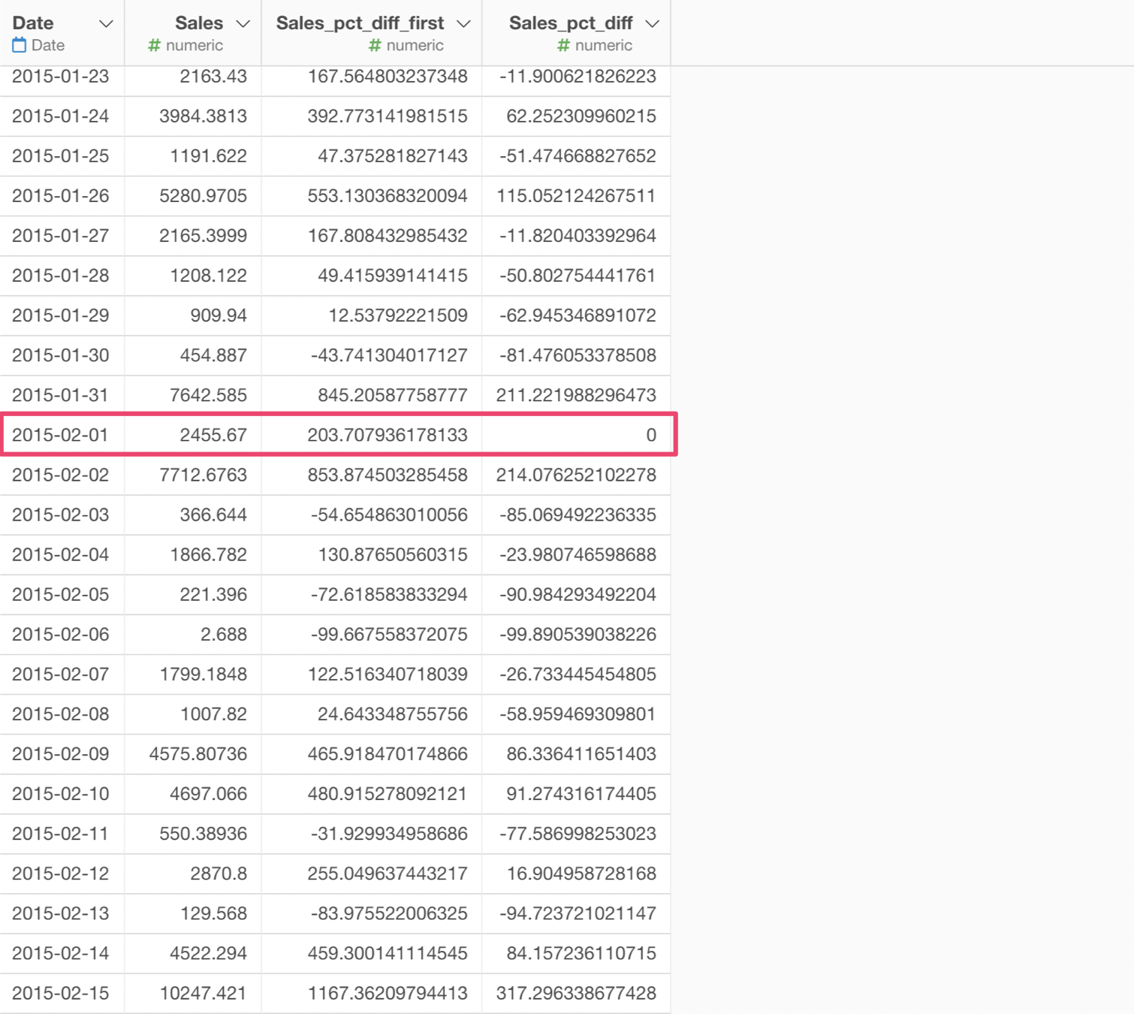Click value 853.874503285458
Viewport: 1134px width, 1014px height.
tap(388, 475)
